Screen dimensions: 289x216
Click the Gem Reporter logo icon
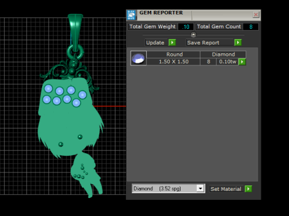132,15
